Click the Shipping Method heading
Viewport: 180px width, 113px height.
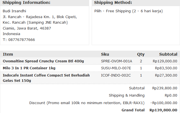[x=113, y=3]
